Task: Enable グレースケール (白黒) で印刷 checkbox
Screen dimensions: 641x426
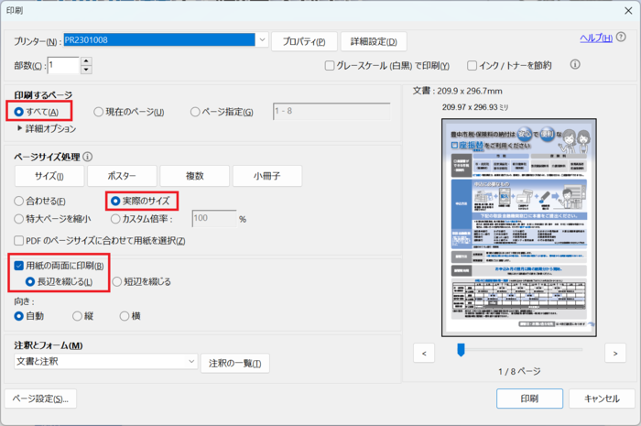Action: (x=331, y=66)
